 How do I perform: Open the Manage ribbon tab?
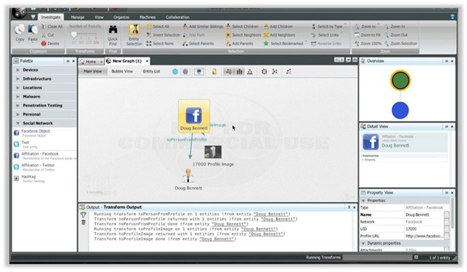77,17
